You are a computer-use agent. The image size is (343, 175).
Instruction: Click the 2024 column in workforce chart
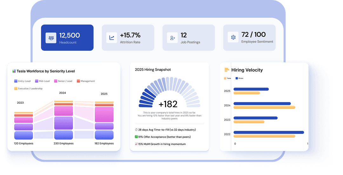64,120
